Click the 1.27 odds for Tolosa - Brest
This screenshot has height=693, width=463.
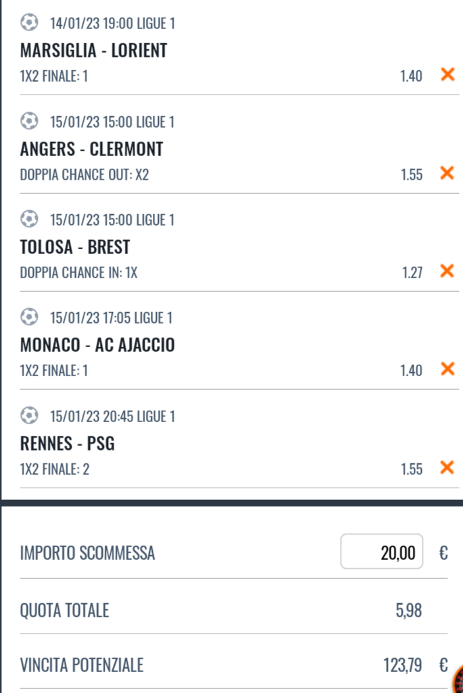point(411,272)
